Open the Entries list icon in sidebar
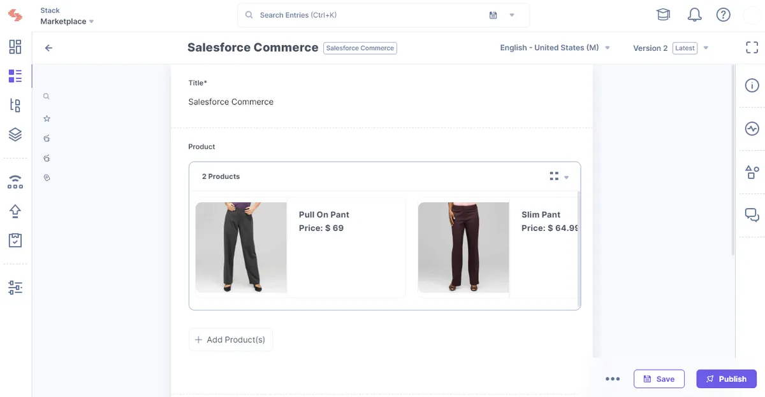Image resolution: width=765 pixels, height=397 pixels. click(15, 76)
